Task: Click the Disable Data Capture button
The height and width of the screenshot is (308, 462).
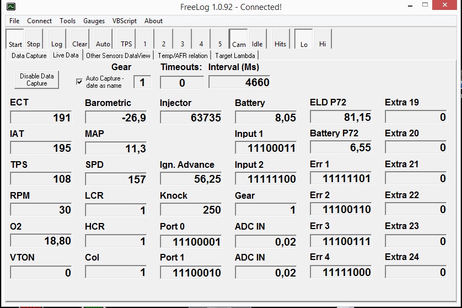Action: tap(37, 80)
